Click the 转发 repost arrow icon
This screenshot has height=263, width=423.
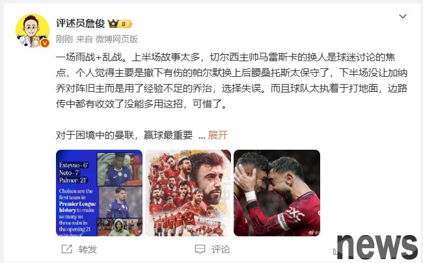coord(66,249)
